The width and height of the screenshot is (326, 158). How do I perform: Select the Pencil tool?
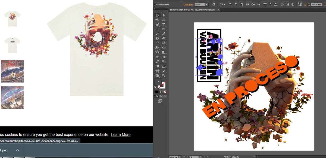pos(164,34)
